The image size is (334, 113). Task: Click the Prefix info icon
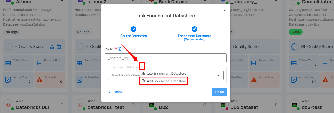(120, 49)
